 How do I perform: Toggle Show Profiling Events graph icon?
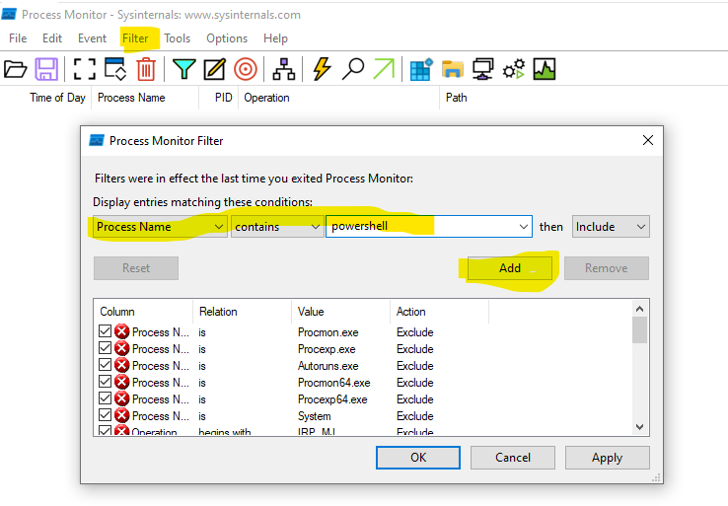tap(545, 70)
